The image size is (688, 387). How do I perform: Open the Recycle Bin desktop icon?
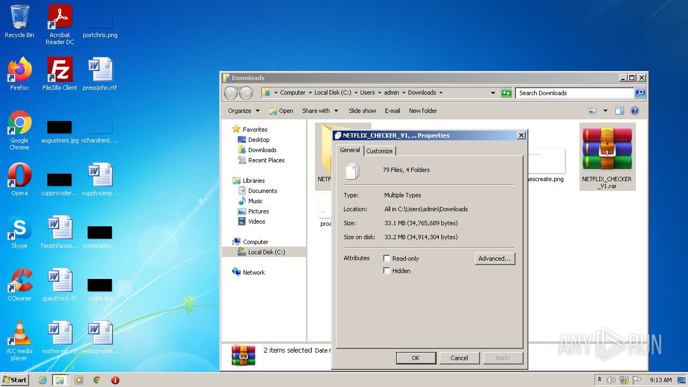(x=19, y=21)
